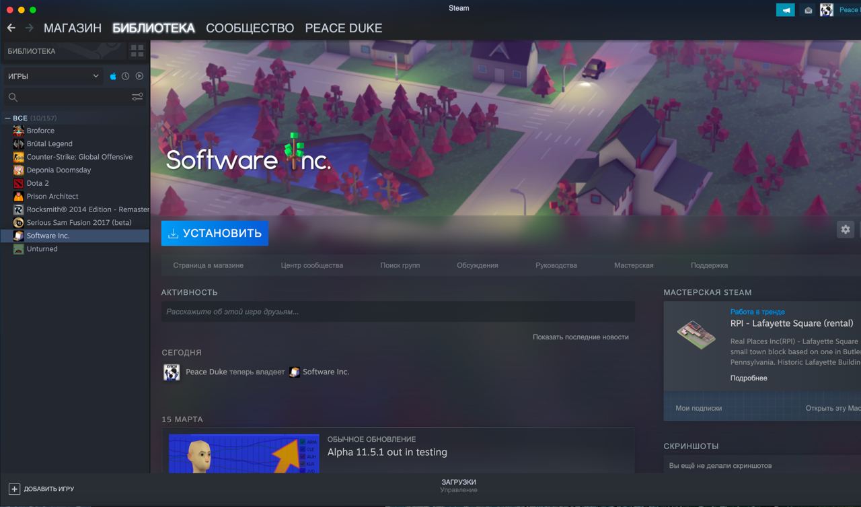This screenshot has width=861, height=507.
Task: Click the Rocksmith 2014 game icon
Action: tap(19, 209)
